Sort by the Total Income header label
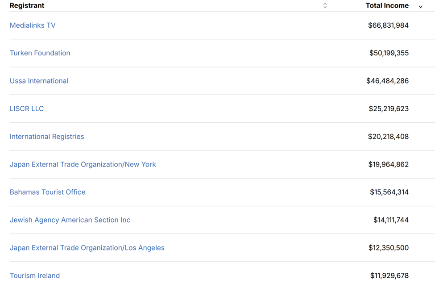The height and width of the screenshot is (288, 435). 387,5
